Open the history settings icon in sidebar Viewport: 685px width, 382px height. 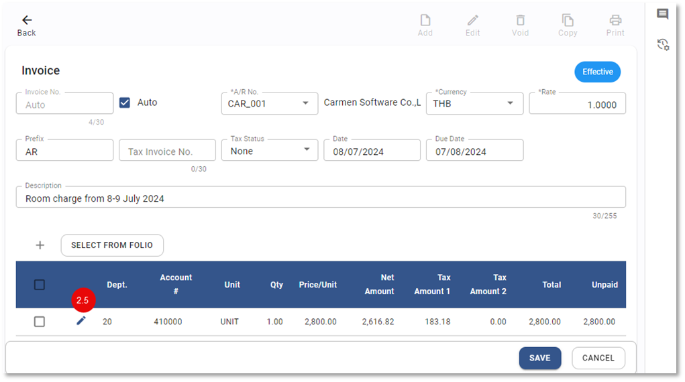click(663, 45)
